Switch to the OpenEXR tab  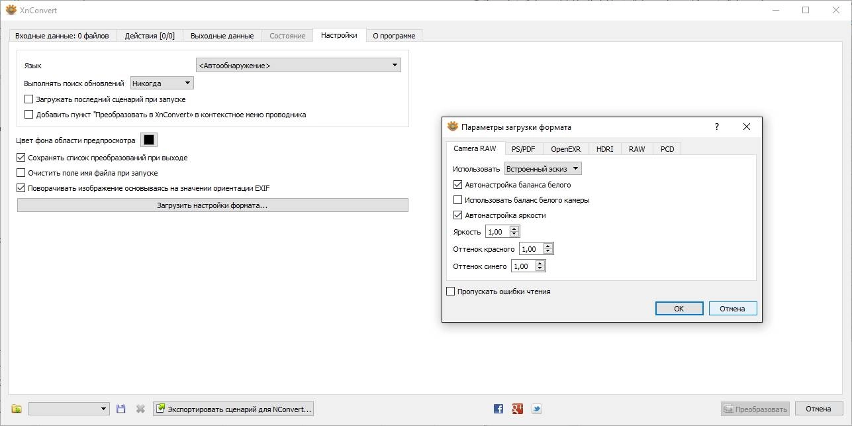tap(565, 149)
